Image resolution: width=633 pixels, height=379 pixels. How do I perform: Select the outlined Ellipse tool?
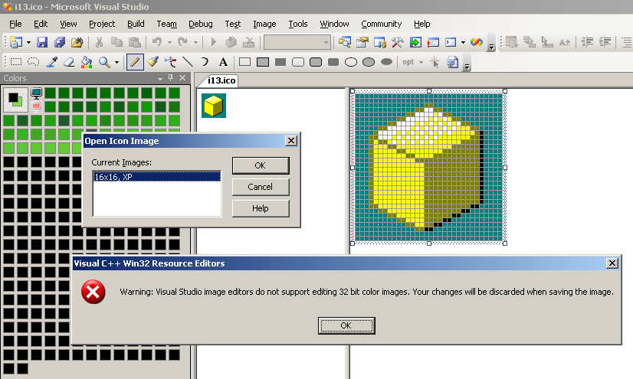tap(351, 62)
